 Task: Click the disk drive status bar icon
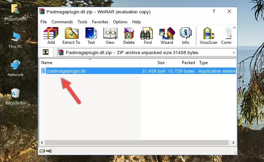click(x=42, y=151)
